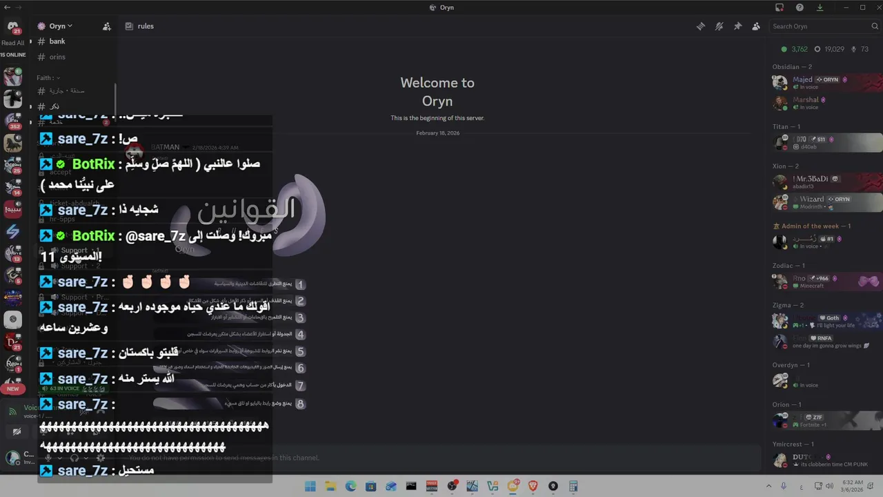Open user settings gear icon
This screenshot has width=883, height=497.
[101, 458]
